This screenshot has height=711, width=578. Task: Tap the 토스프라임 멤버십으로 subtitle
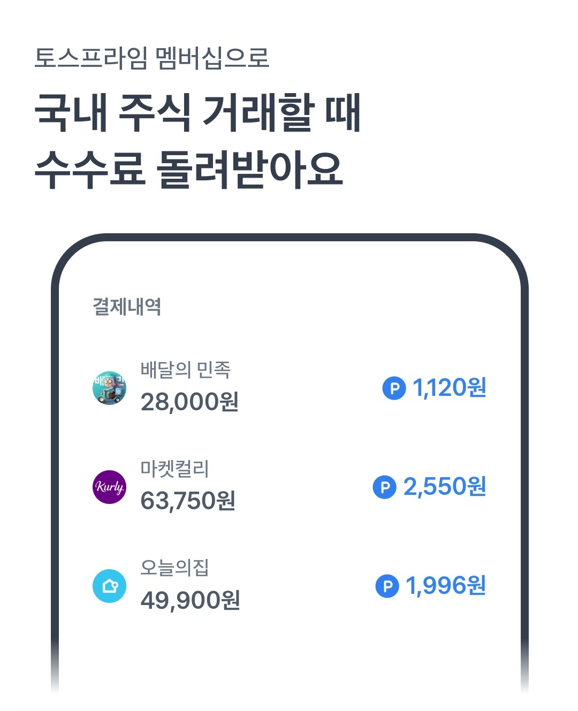(152, 58)
